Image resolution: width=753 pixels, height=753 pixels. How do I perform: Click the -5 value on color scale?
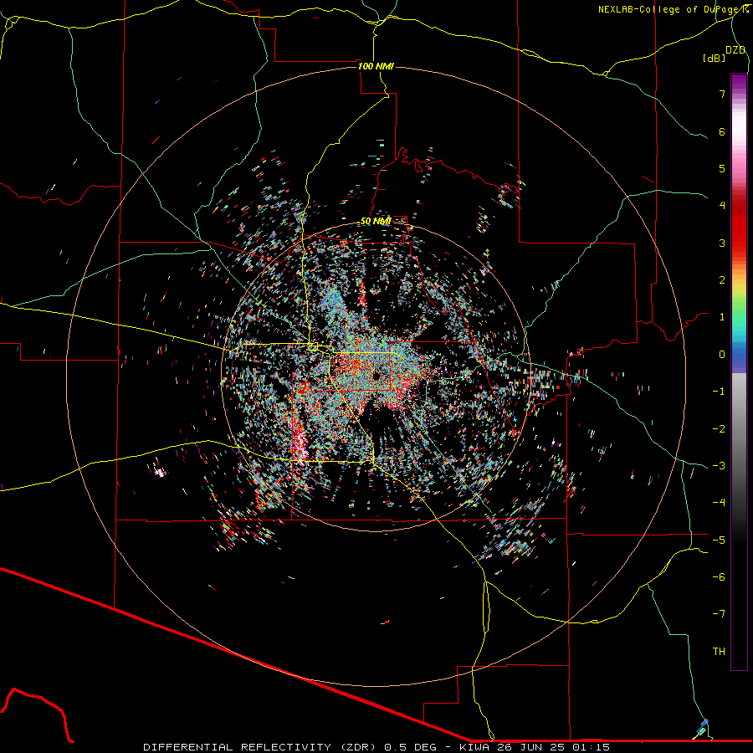(719, 540)
